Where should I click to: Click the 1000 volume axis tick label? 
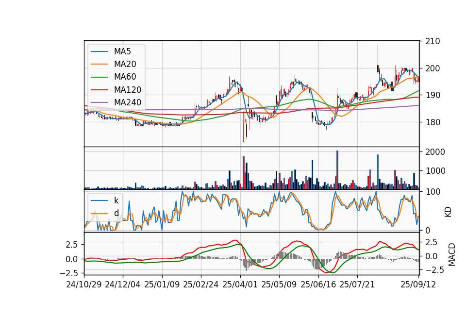pyautogui.click(x=435, y=171)
